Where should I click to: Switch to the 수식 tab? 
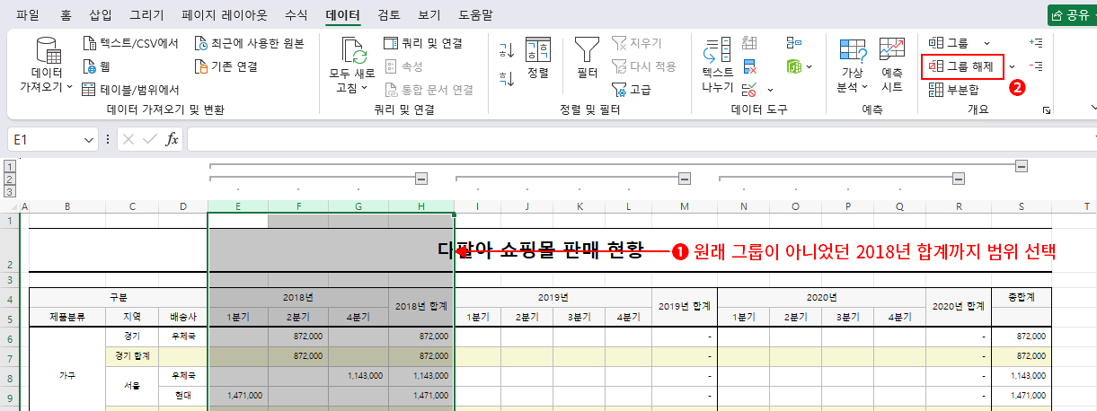tap(296, 14)
